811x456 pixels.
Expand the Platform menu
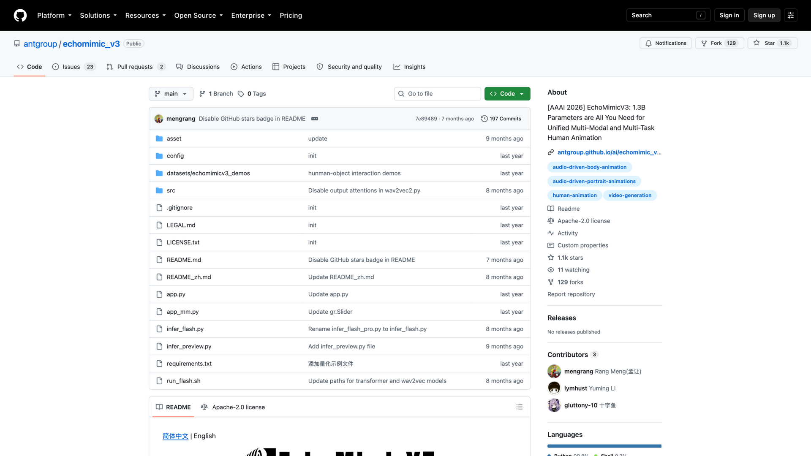[54, 15]
